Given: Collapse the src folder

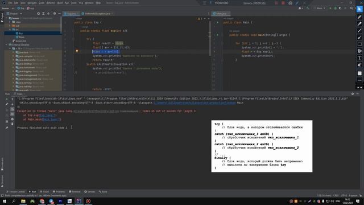Looking at the screenshot, I should (10, 30).
